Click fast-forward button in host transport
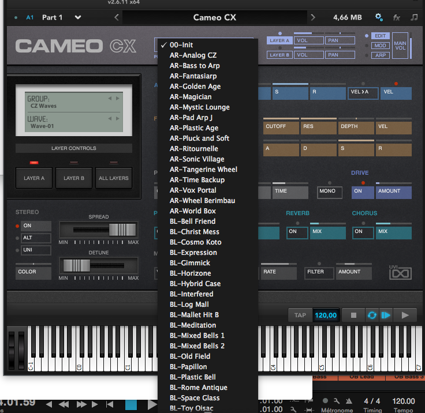This screenshot has width=425, height=413. point(81,404)
